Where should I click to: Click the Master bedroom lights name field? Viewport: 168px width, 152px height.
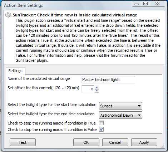[108, 80]
